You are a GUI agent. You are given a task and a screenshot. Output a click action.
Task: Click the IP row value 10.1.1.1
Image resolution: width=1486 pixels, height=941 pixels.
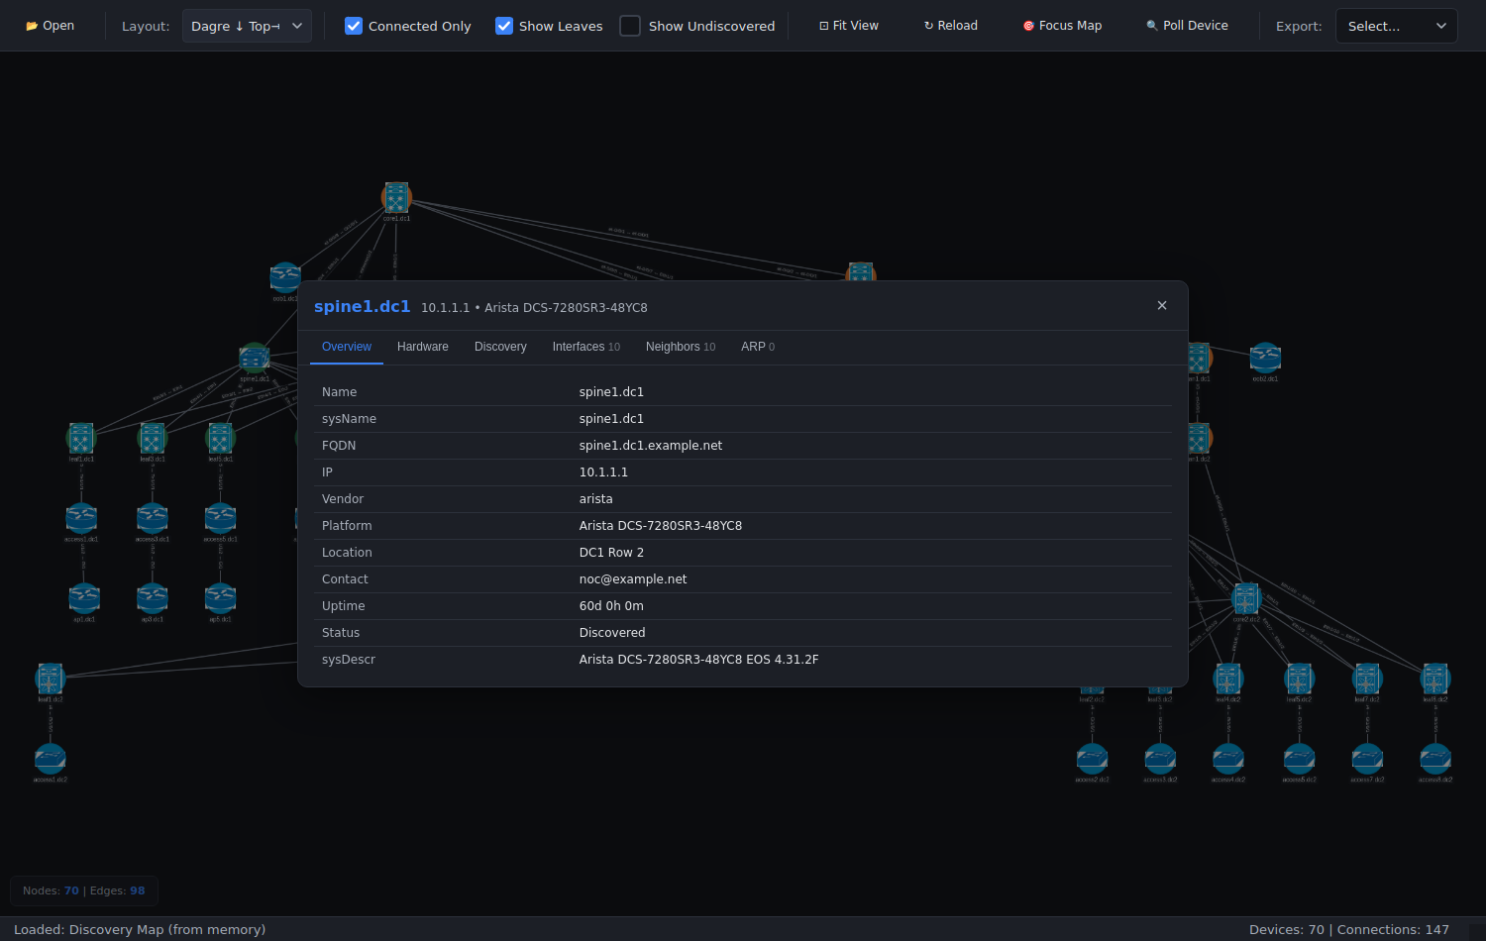click(603, 472)
